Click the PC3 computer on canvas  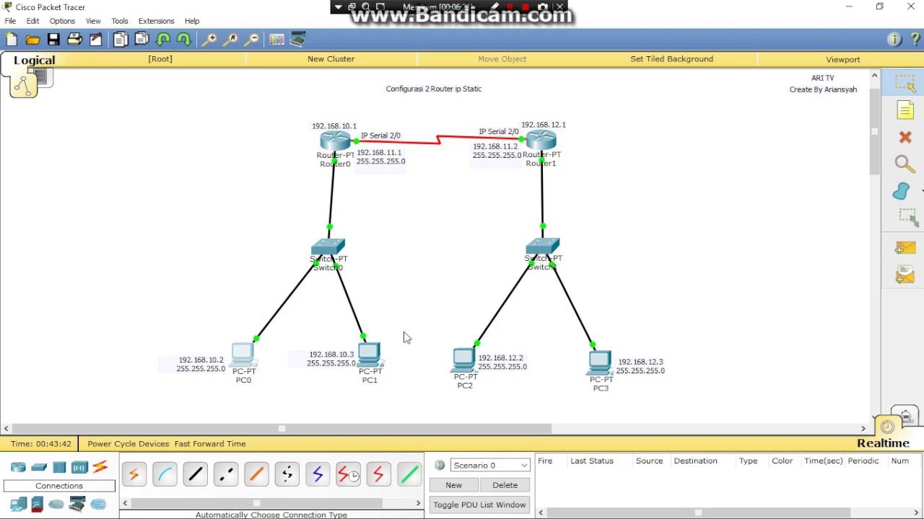click(600, 363)
